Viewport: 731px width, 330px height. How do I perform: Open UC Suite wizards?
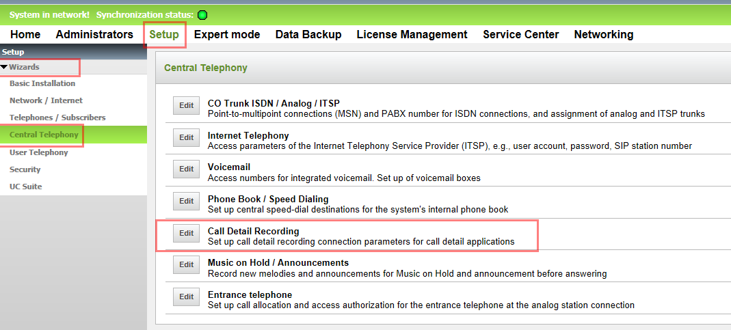[x=26, y=186]
